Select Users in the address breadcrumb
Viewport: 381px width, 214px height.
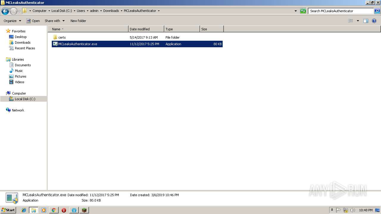click(81, 11)
